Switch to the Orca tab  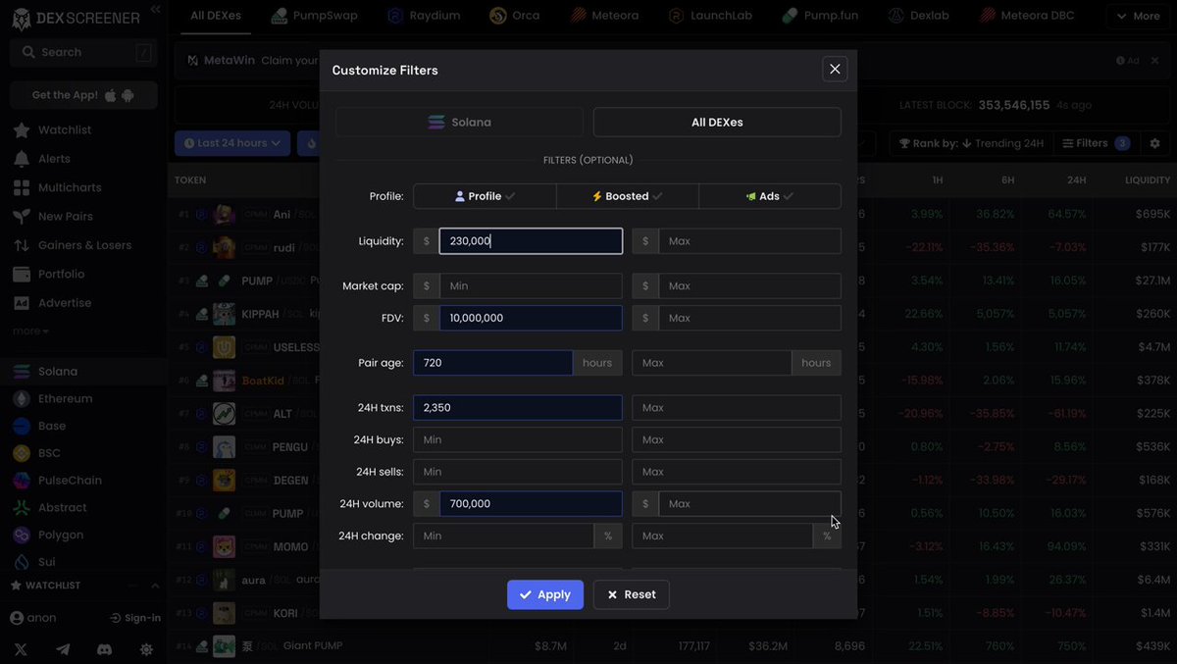coord(515,16)
